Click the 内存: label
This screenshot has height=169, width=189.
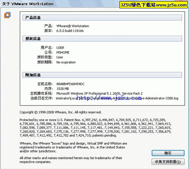48,88
